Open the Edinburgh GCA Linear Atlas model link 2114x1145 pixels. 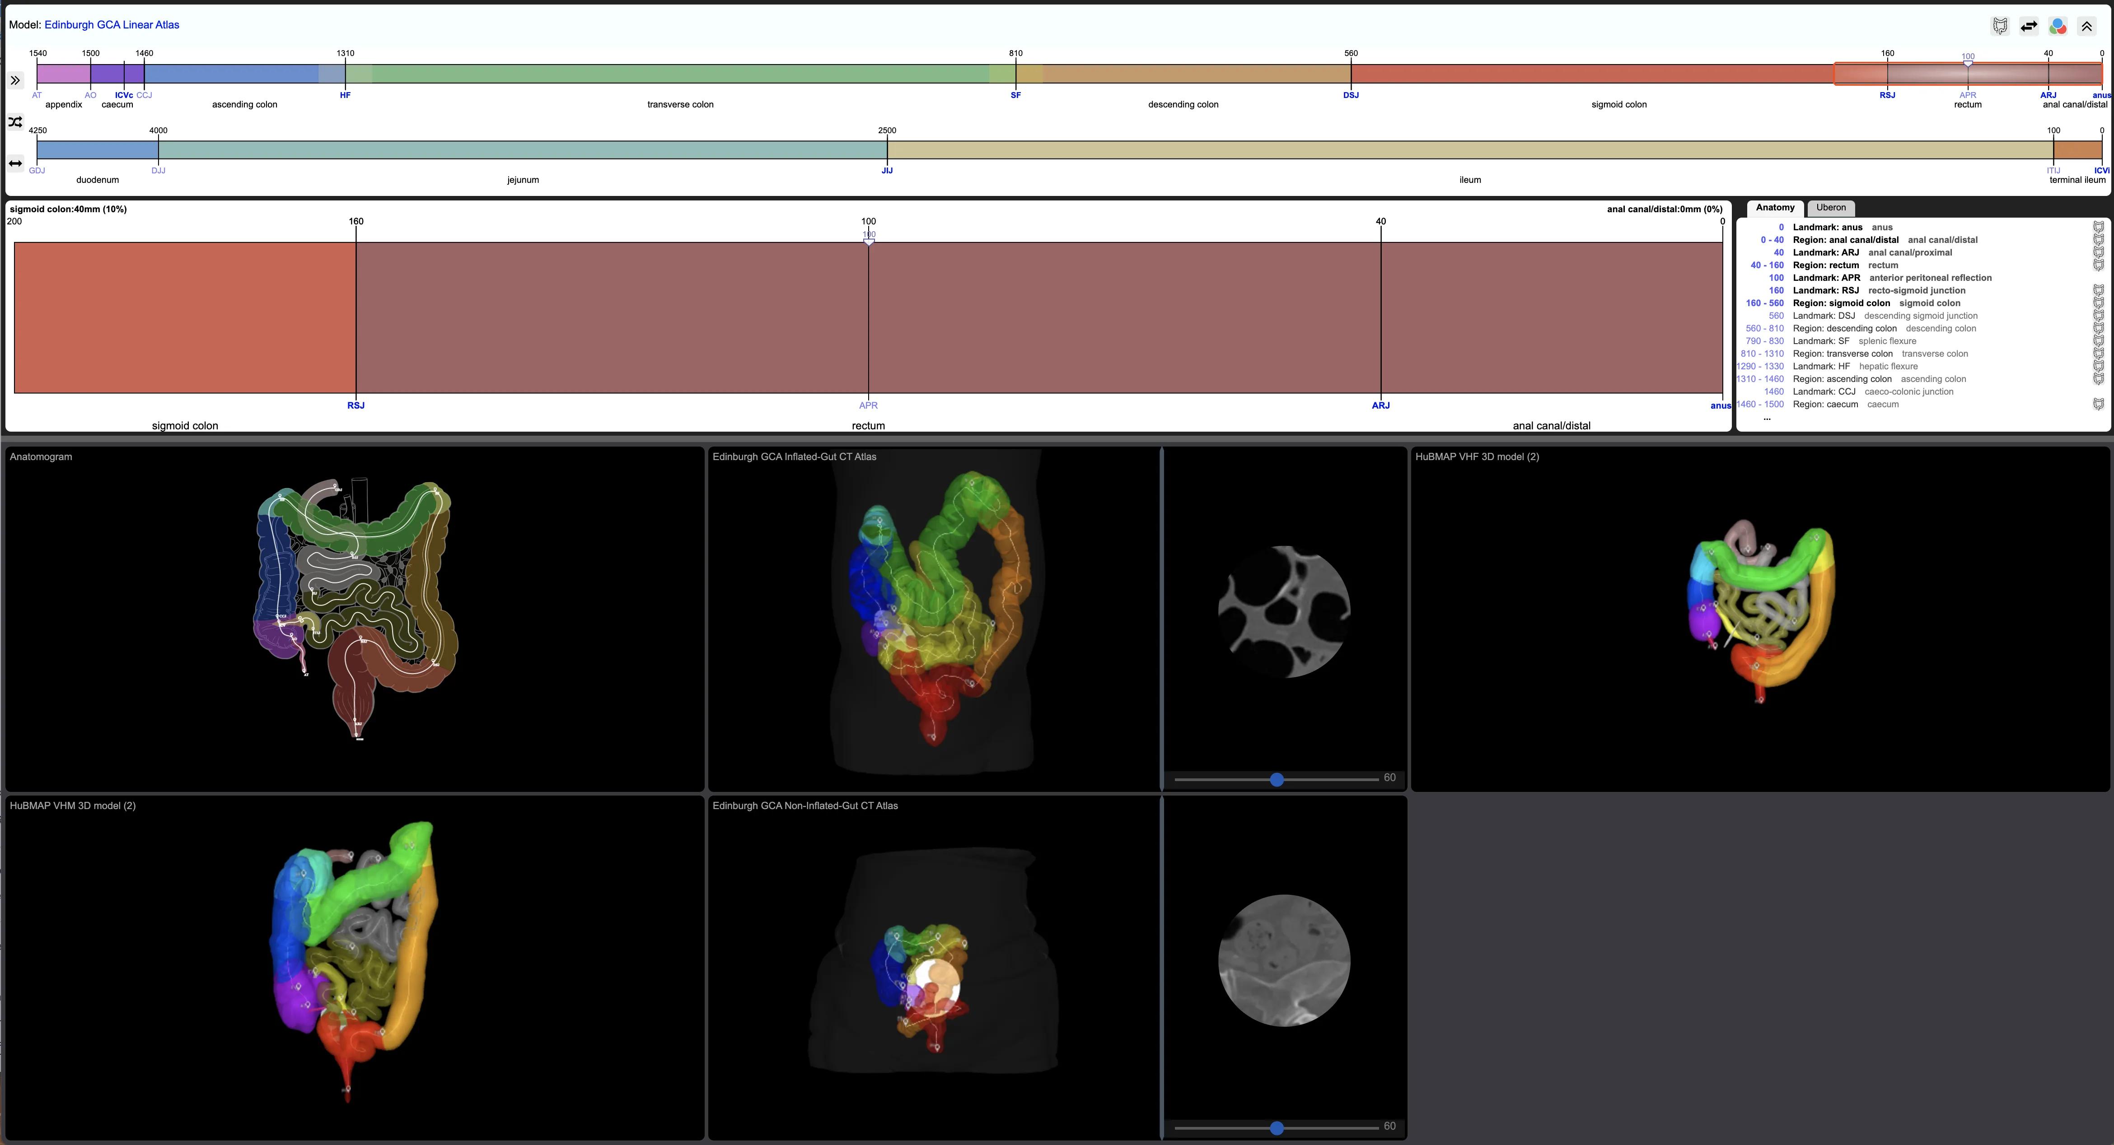click(x=112, y=24)
